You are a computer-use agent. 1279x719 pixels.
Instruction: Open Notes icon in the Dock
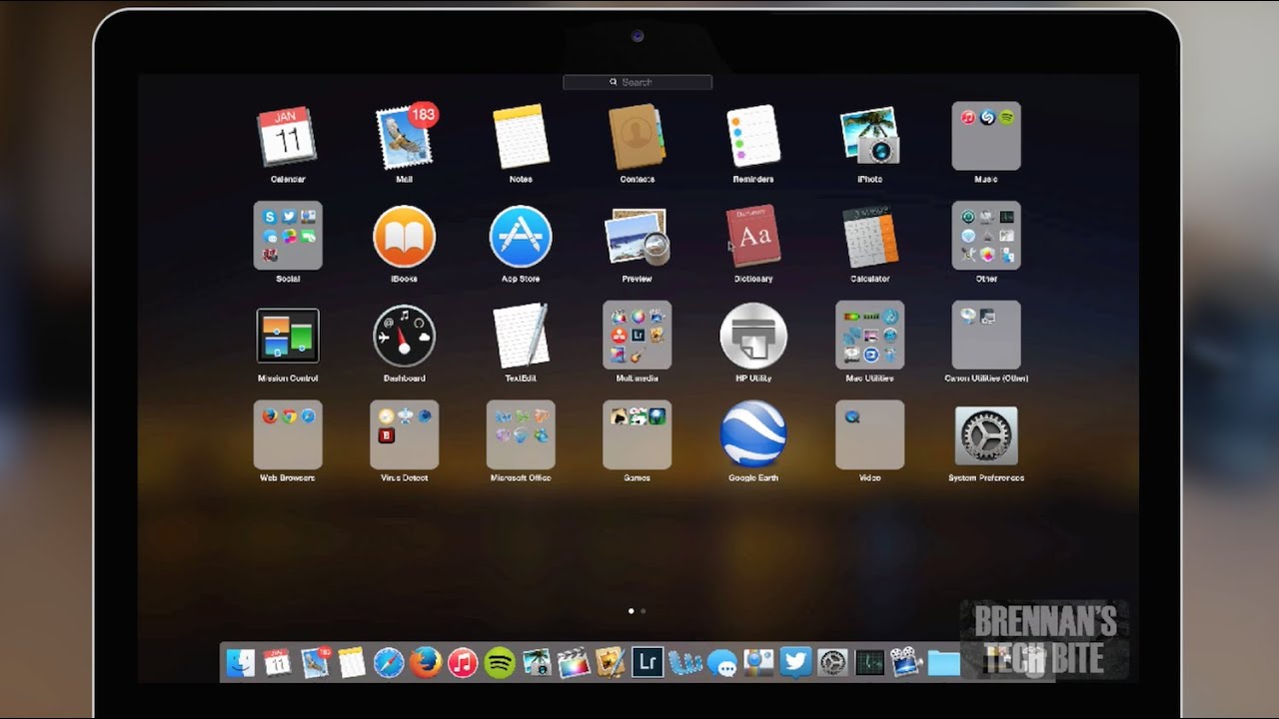click(x=352, y=662)
